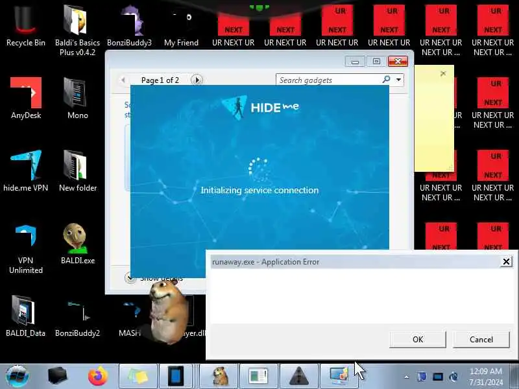519x389 pixels.
Task: Click the hide.me logo on splash screen
Action: point(260,107)
